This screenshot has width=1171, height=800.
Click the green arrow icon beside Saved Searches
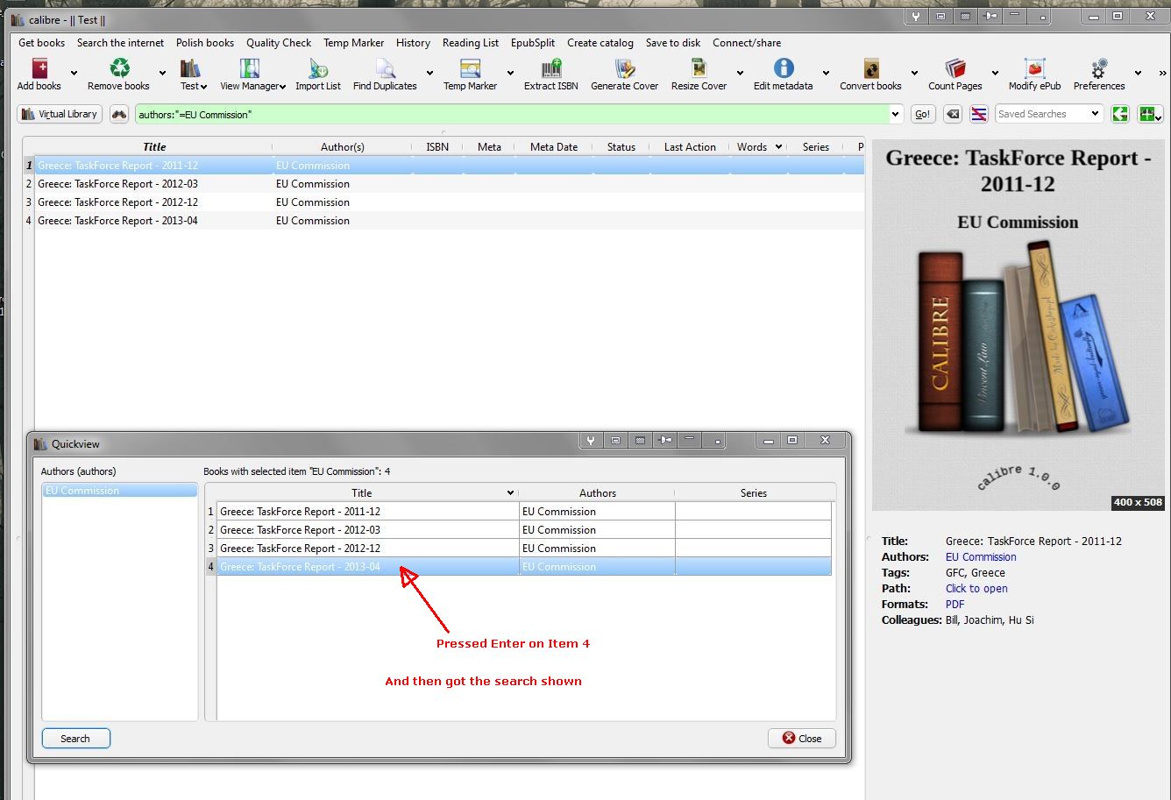(x=1120, y=114)
